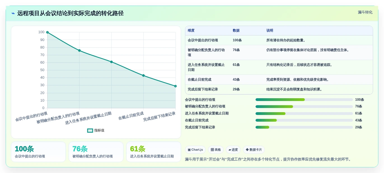Click the 数据卡片 tag chip

(254, 150)
